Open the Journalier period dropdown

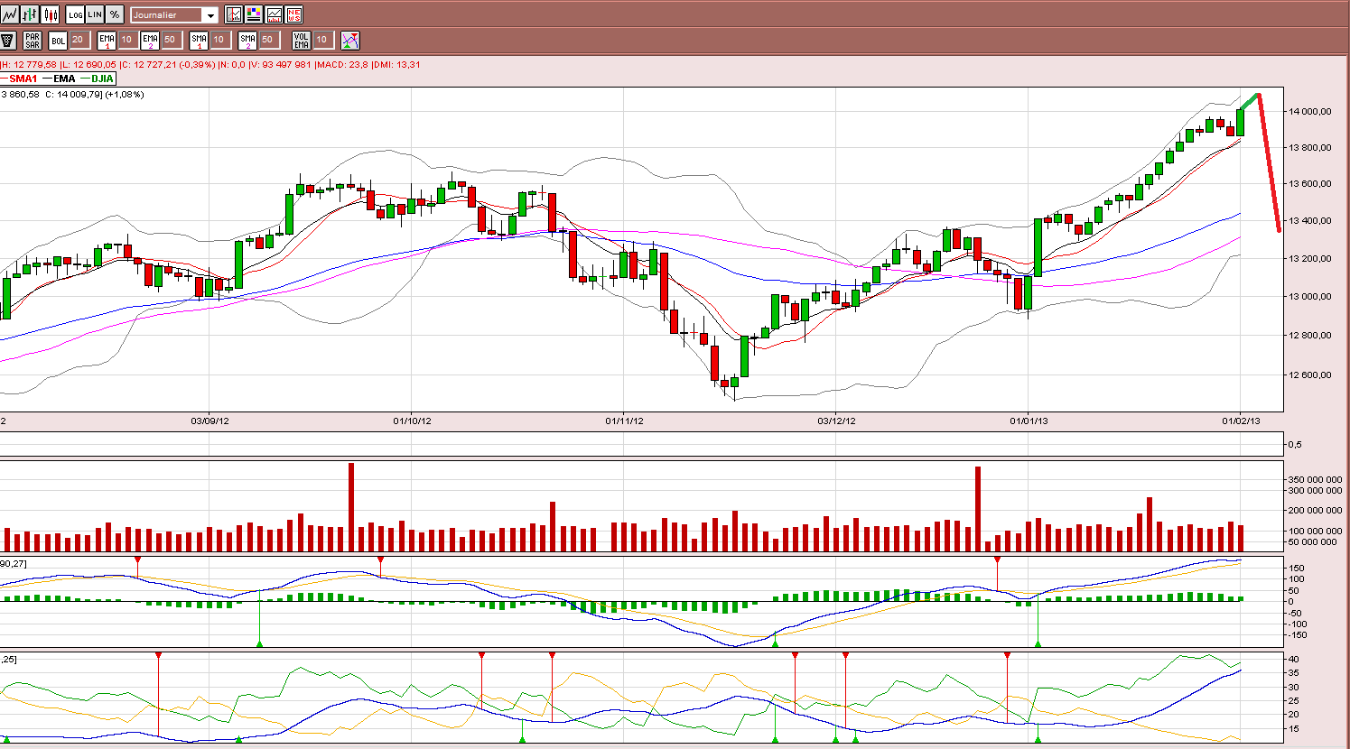click(x=174, y=15)
